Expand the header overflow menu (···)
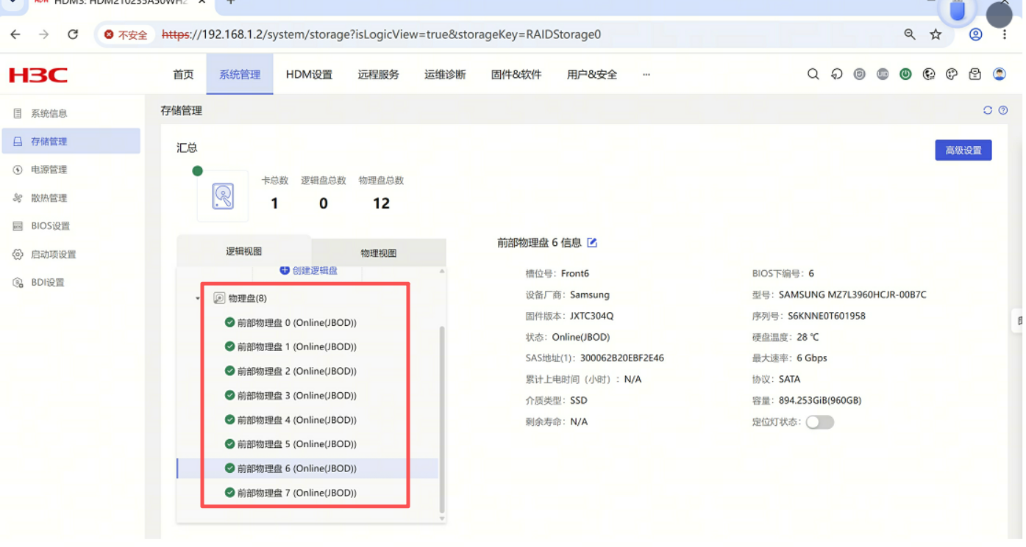The width and height of the screenshot is (1026, 547). (646, 74)
